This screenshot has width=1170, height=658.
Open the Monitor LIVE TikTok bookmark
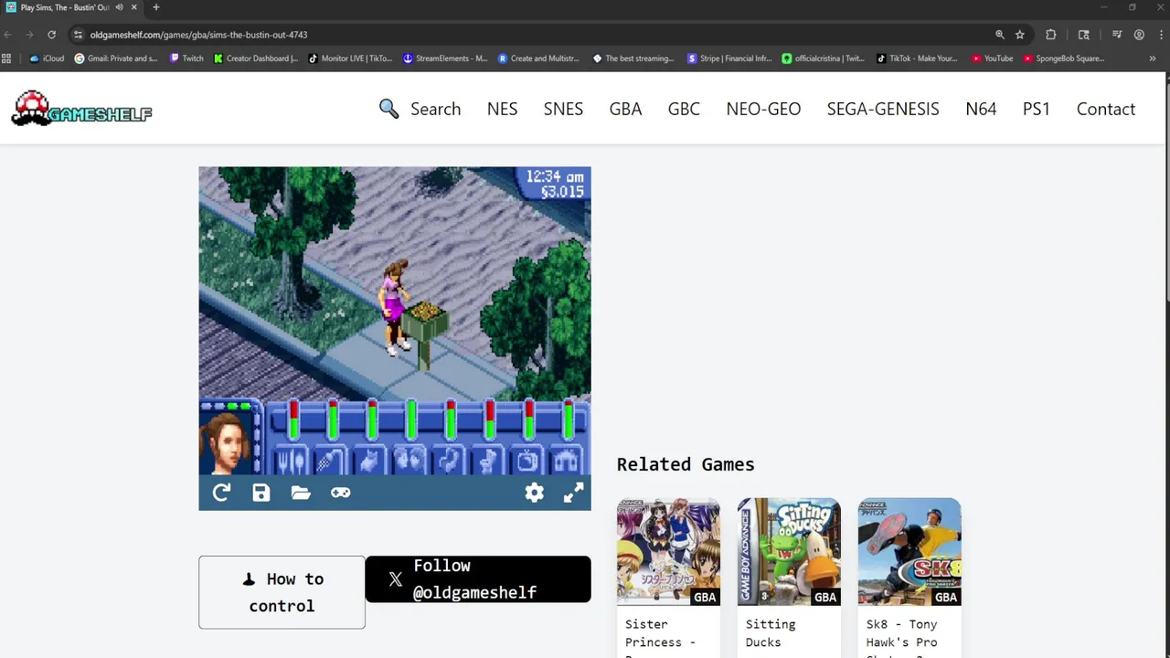pos(350,58)
